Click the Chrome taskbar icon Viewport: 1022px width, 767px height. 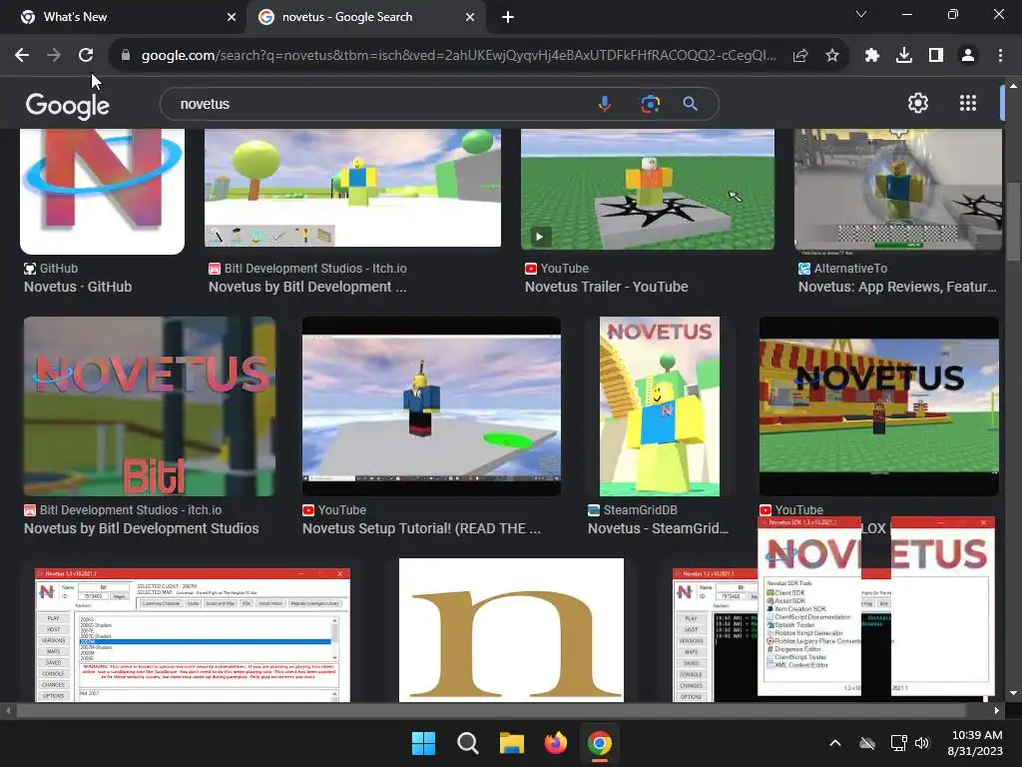pyautogui.click(x=600, y=743)
